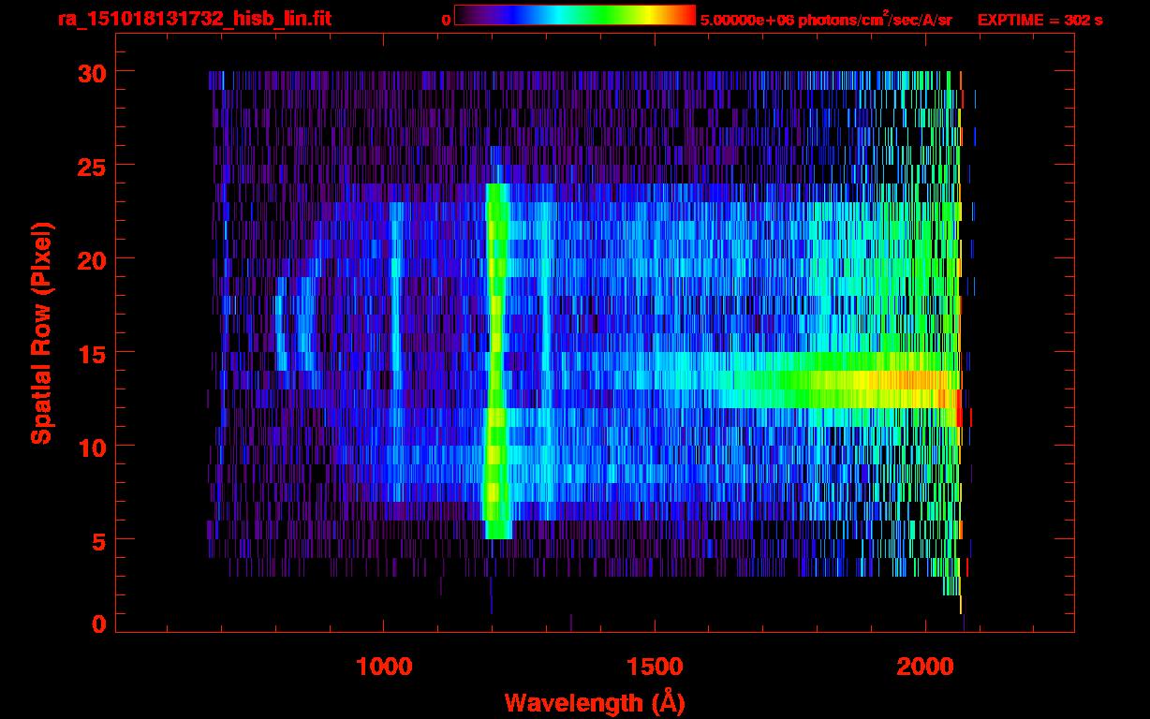Image resolution: width=1150 pixels, height=719 pixels.
Task: Click the y-axis tick label 15
Action: point(91,353)
